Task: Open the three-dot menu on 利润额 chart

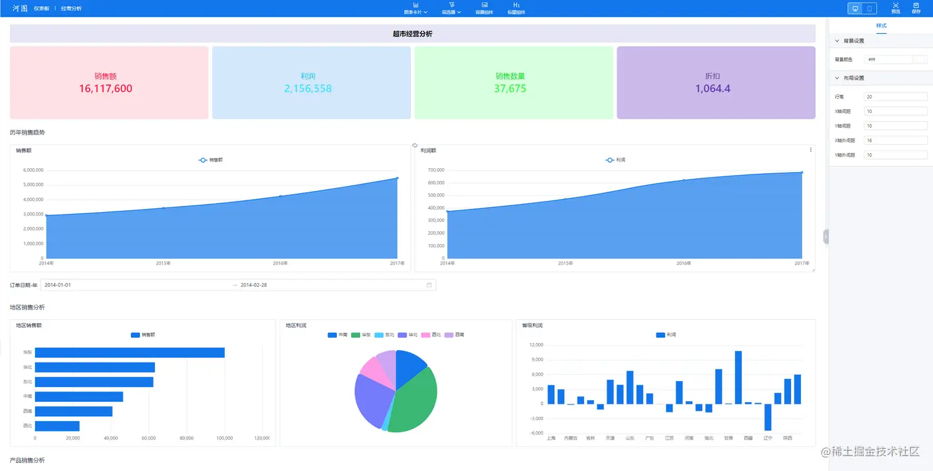Action: 811,150
